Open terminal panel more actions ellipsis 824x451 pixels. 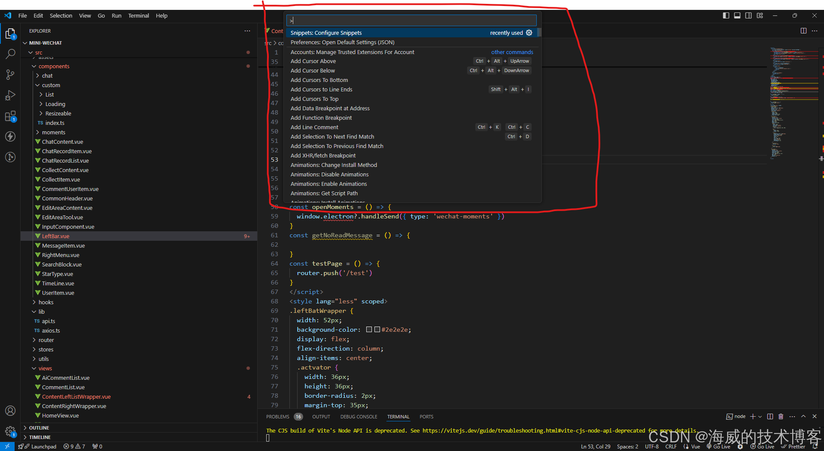(x=792, y=416)
